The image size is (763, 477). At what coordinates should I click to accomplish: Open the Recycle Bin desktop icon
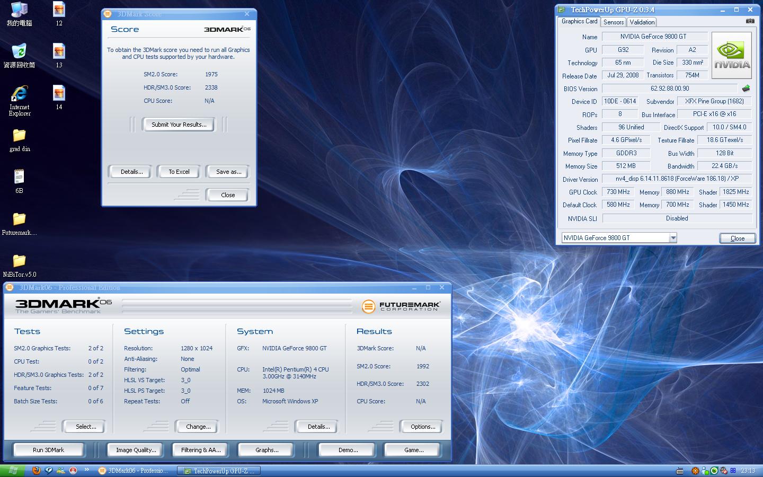tap(19, 56)
